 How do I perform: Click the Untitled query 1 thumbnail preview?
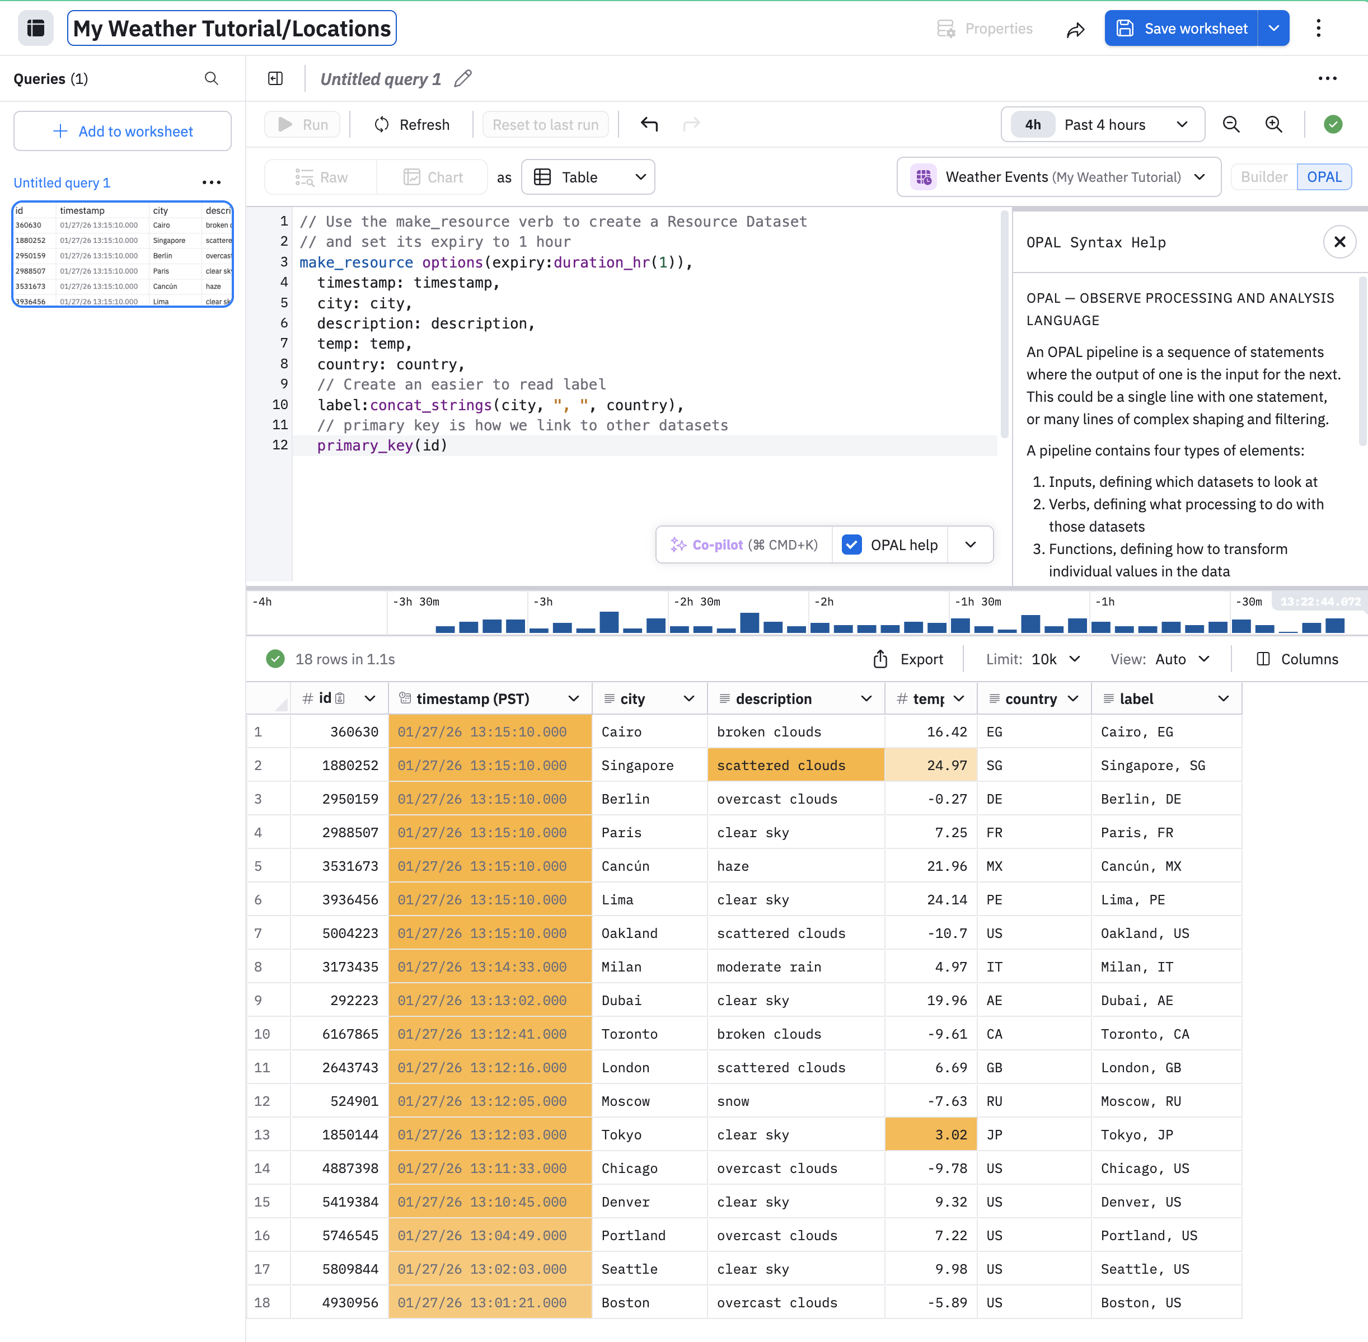(x=123, y=255)
